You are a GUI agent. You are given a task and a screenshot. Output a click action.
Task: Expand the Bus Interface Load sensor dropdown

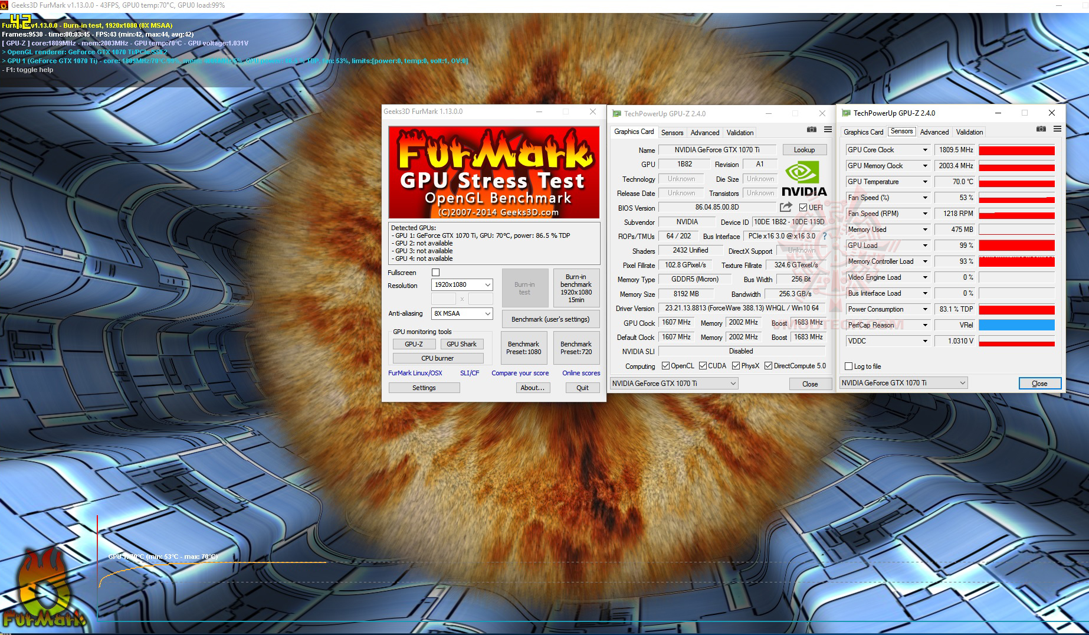(x=925, y=293)
